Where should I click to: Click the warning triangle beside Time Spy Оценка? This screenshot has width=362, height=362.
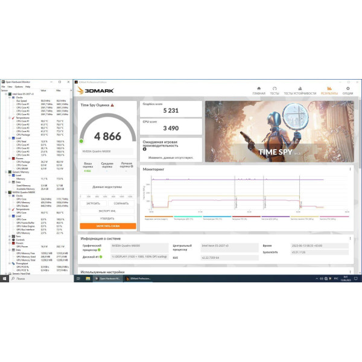(x=112, y=105)
